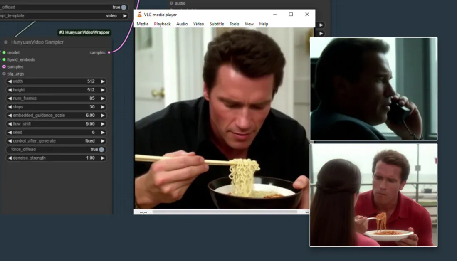Image resolution: width=457 pixels, height=261 pixels.
Task: Decrease embedded_guidance_scale with left arrow
Action: click(10, 116)
